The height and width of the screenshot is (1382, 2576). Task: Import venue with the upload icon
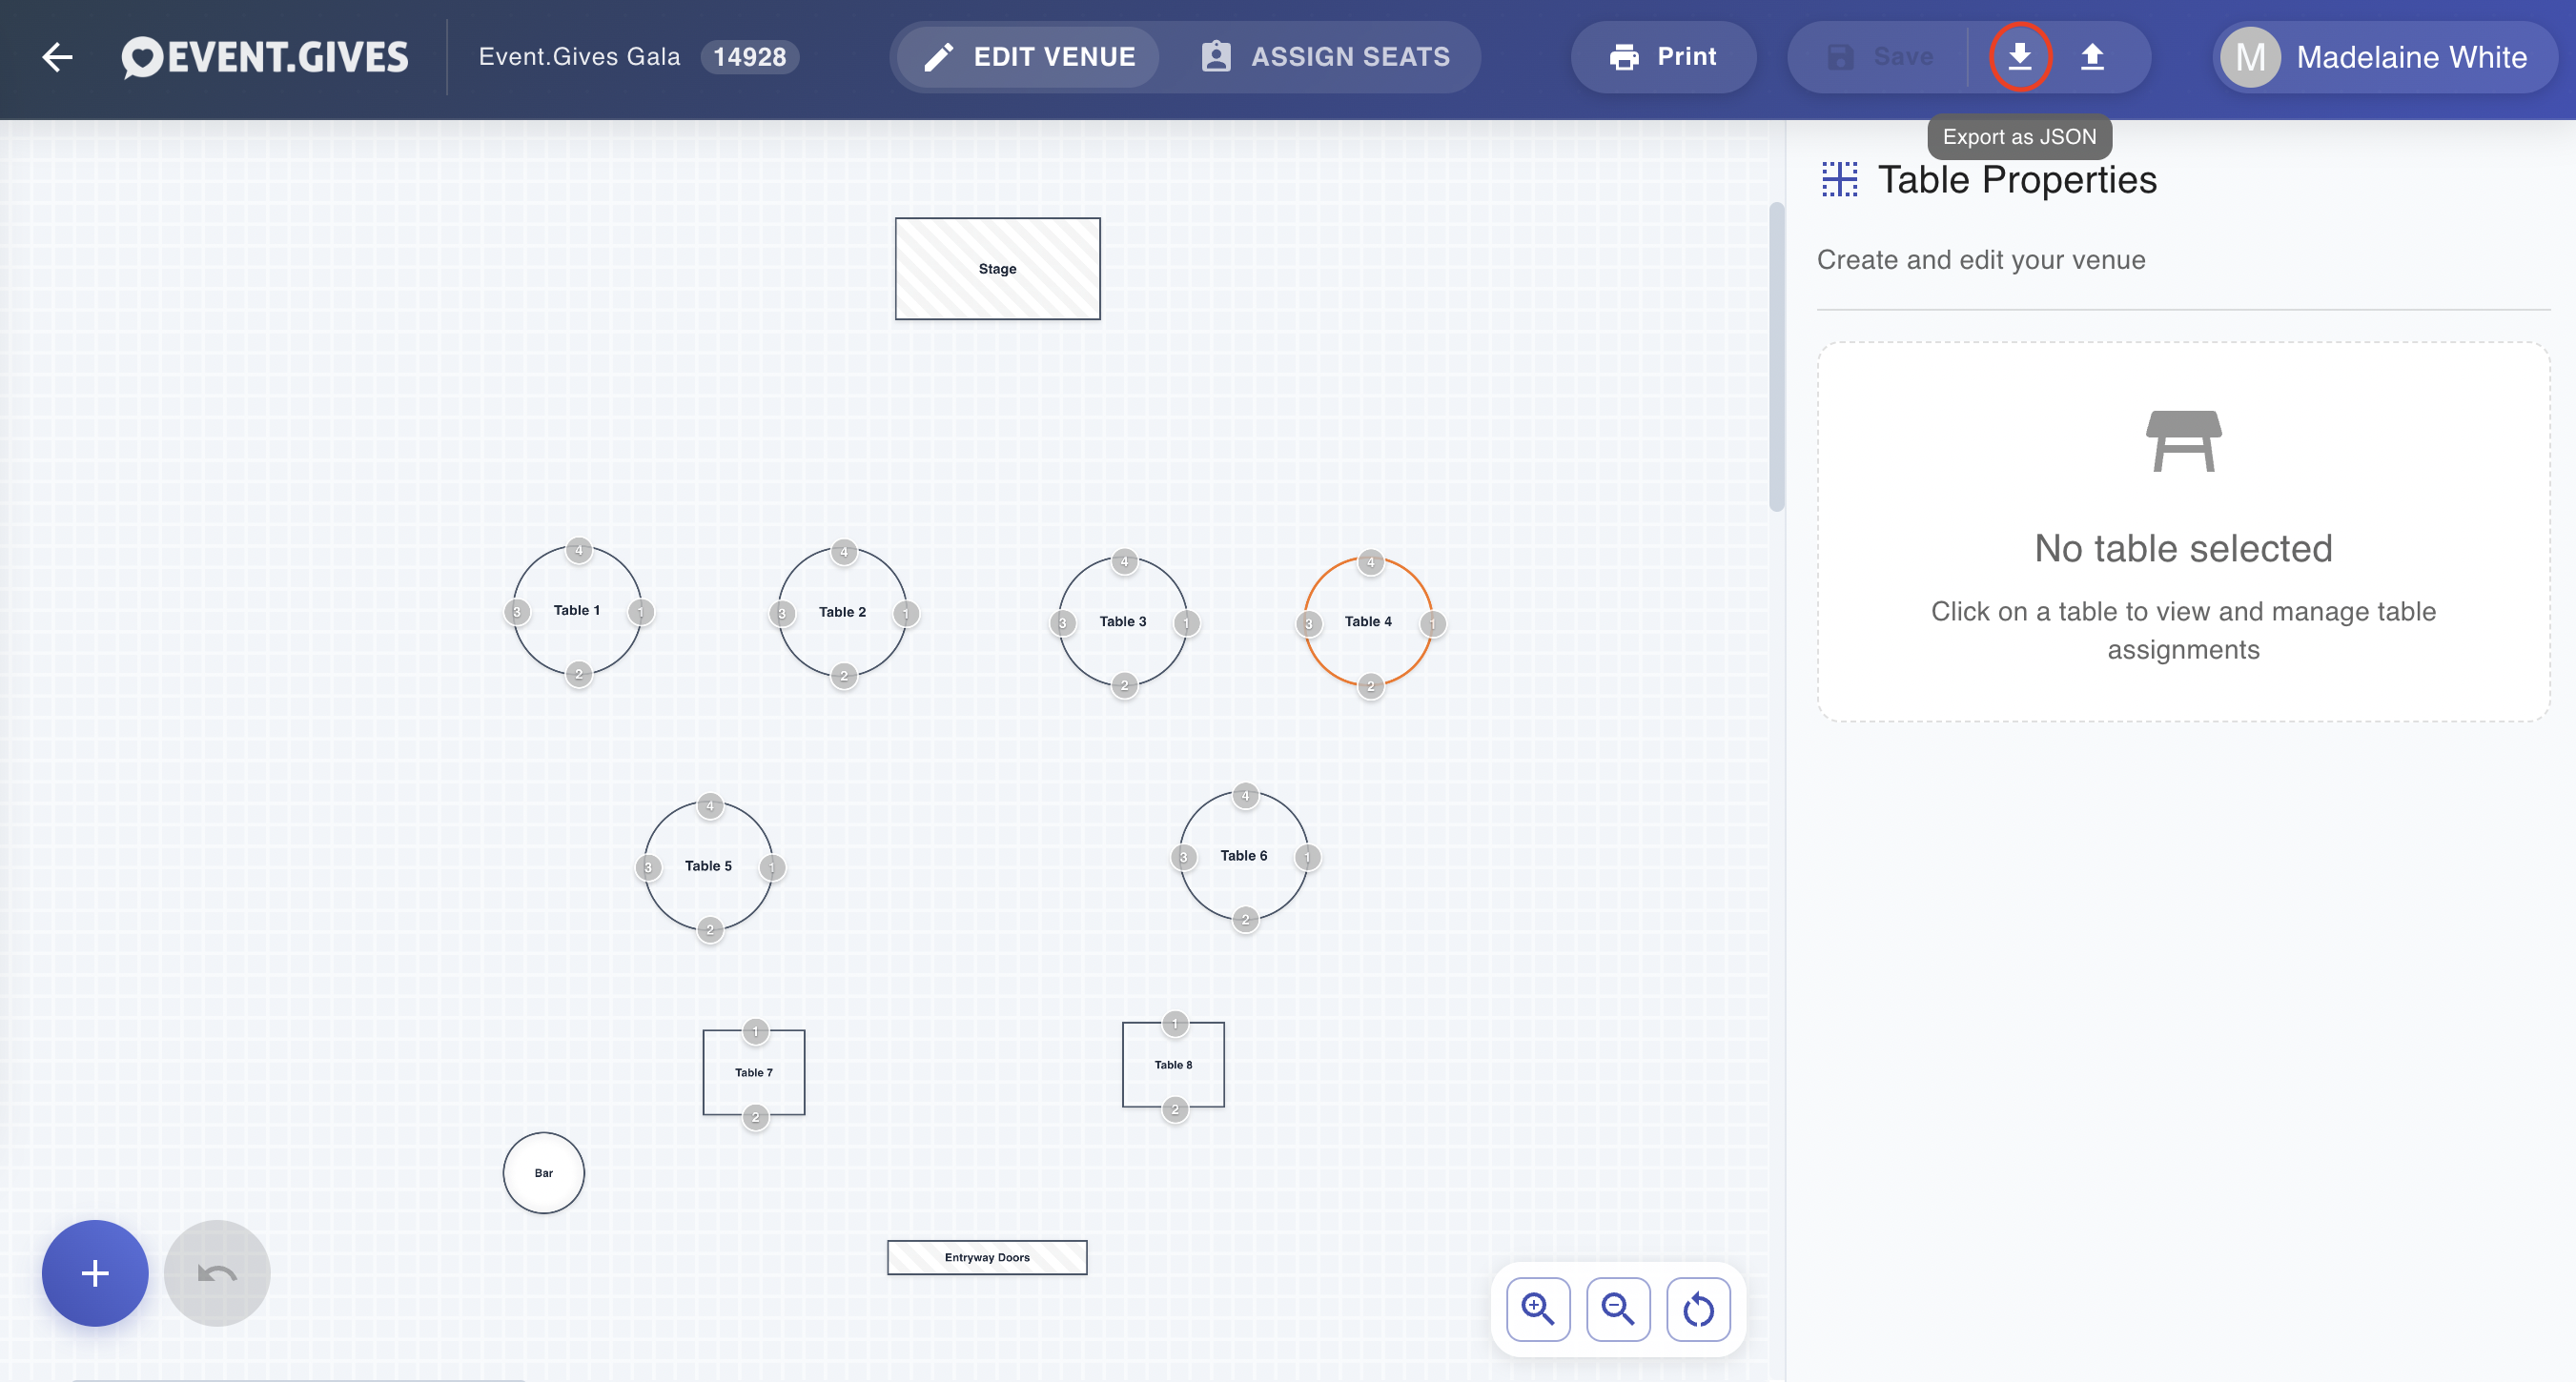pyautogui.click(x=2092, y=57)
